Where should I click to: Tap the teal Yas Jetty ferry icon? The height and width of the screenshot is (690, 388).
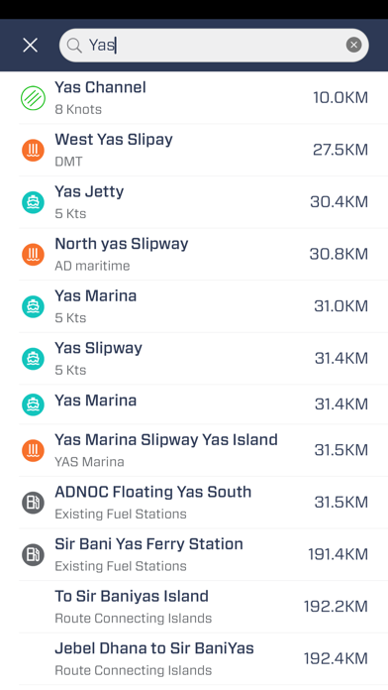coord(33,202)
